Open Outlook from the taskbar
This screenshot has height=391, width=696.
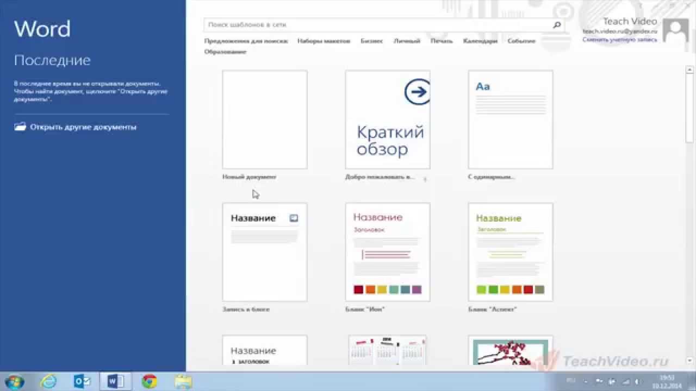tap(82, 382)
